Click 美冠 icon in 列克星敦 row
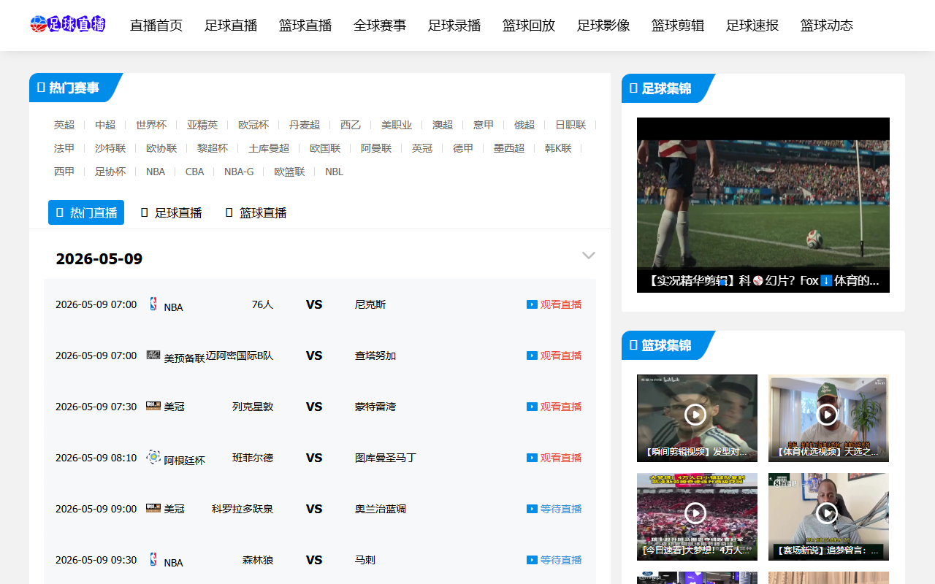The image size is (935, 584). pos(153,406)
